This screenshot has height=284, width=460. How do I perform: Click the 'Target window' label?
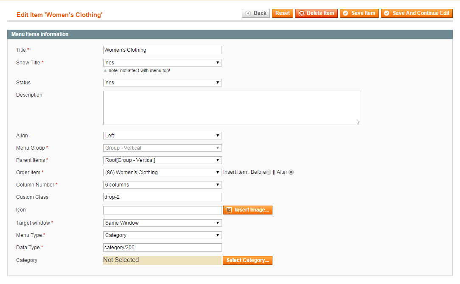pos(33,223)
